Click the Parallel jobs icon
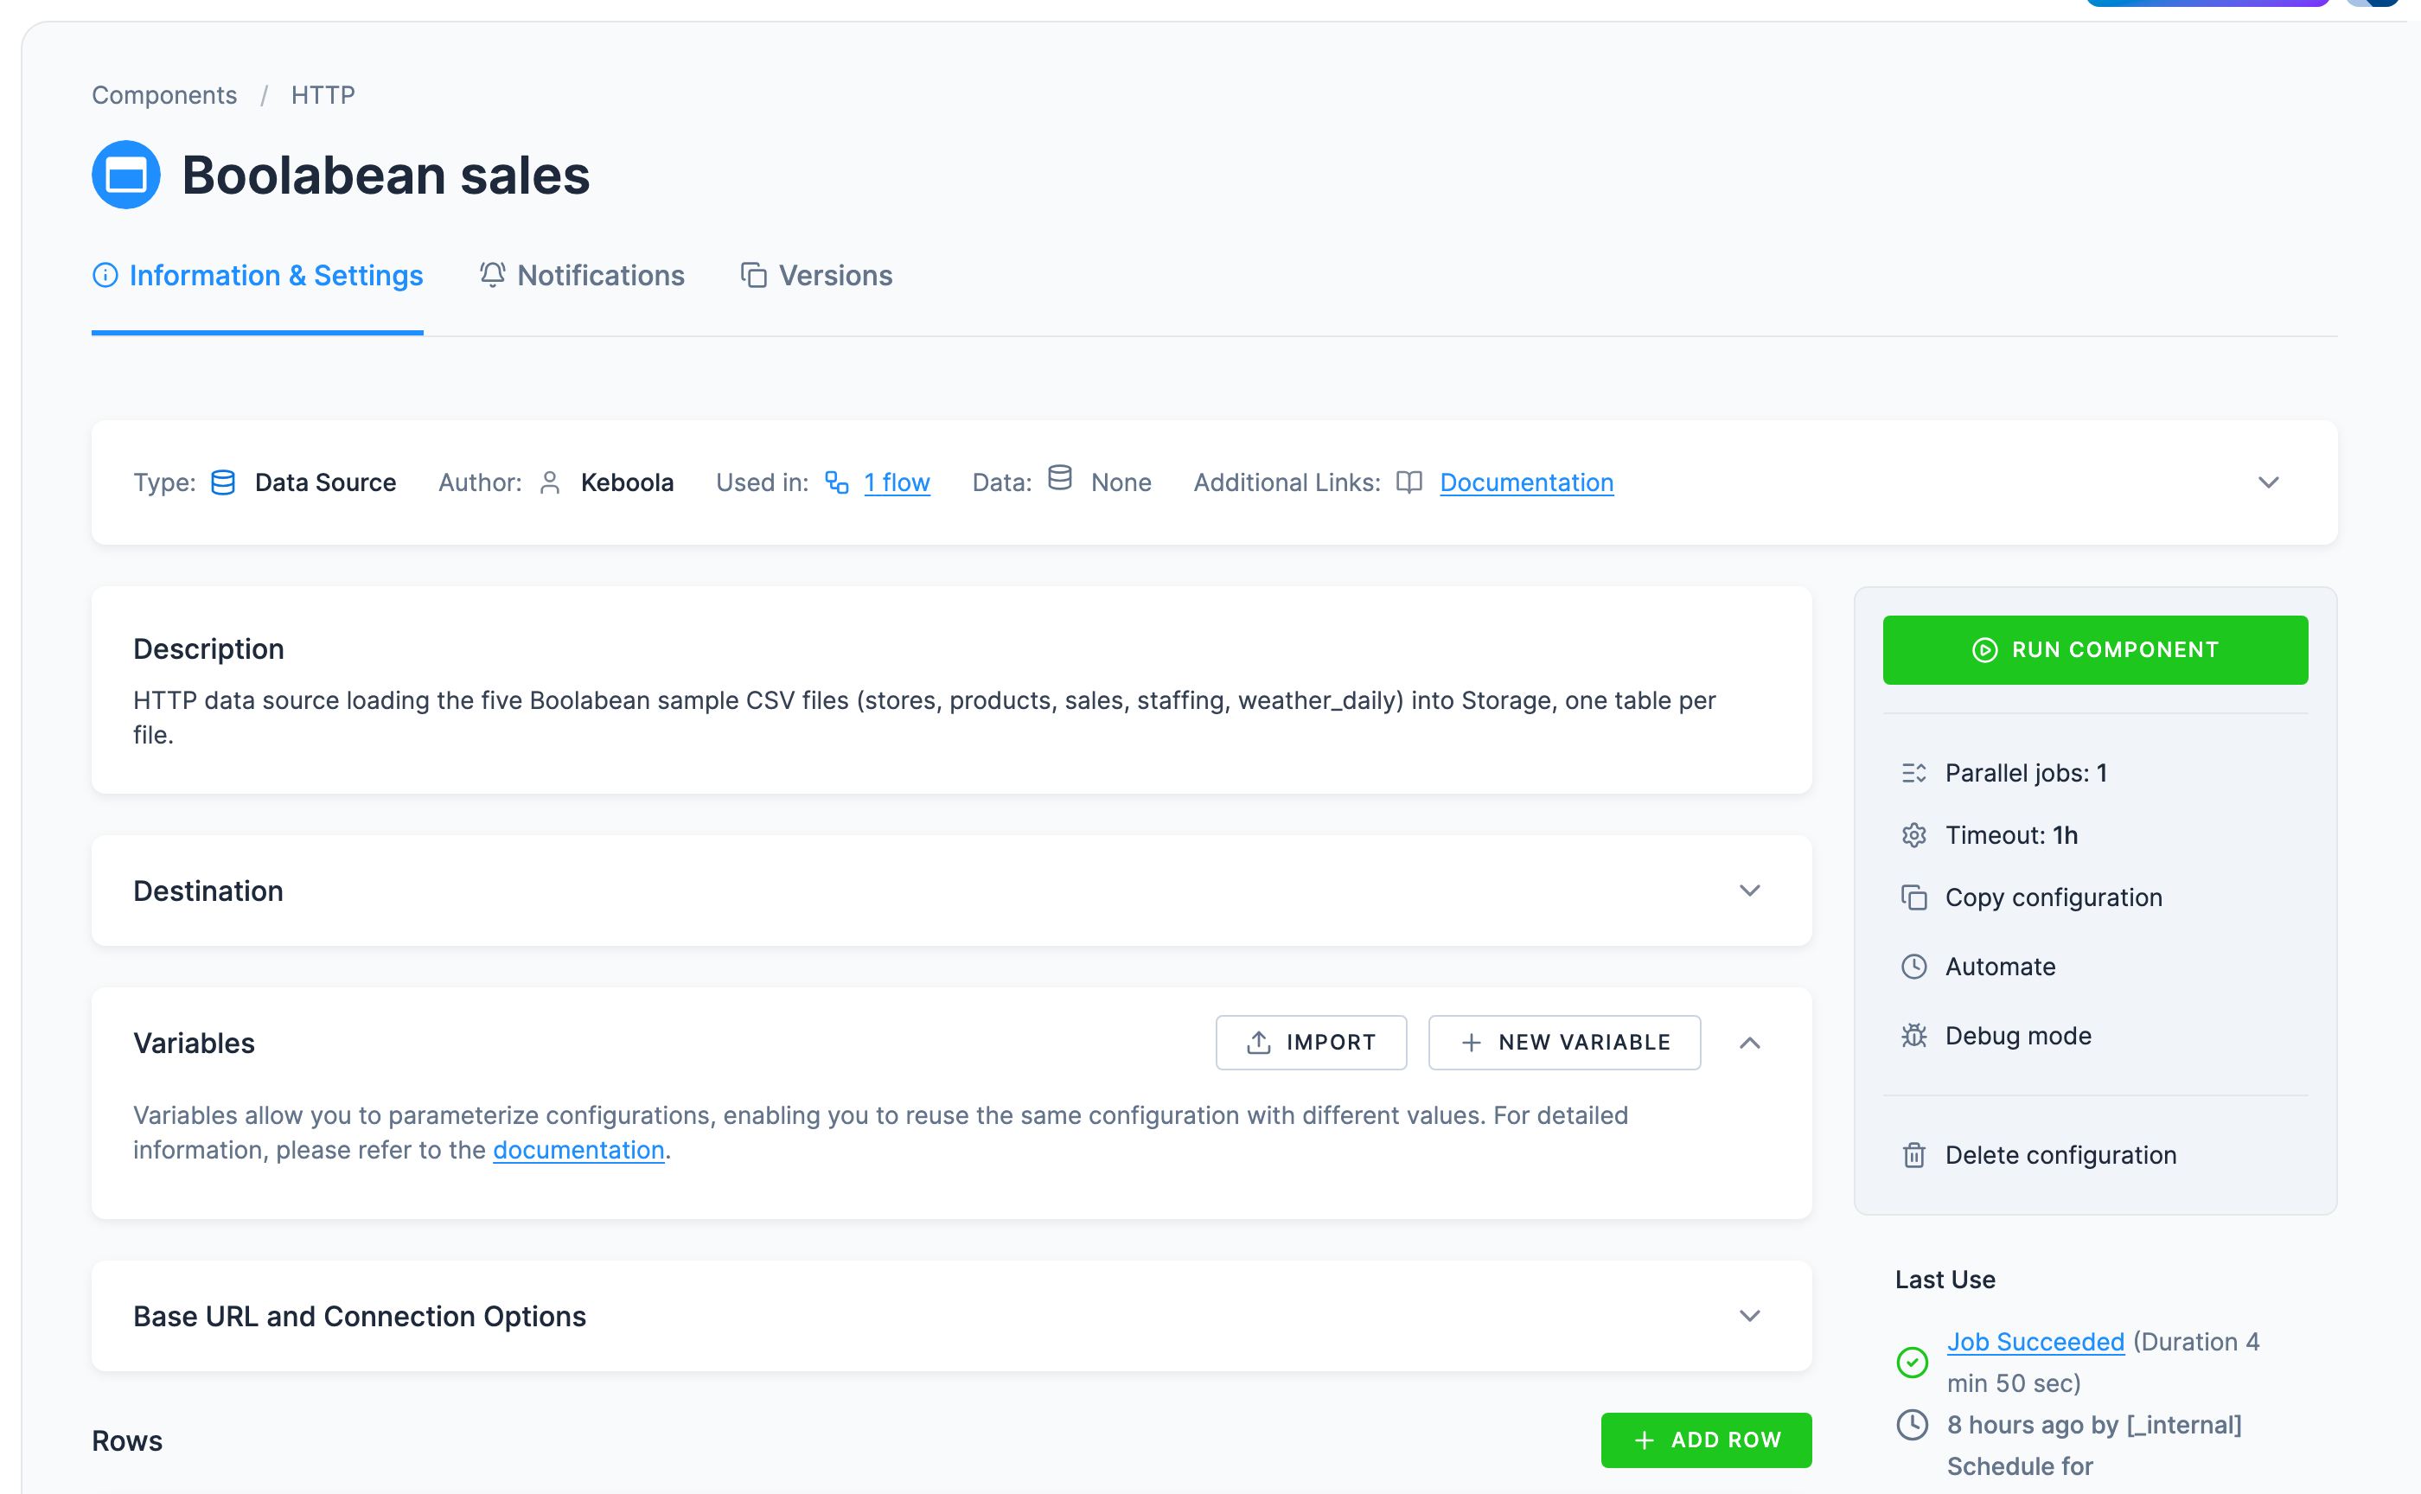 (1914, 773)
